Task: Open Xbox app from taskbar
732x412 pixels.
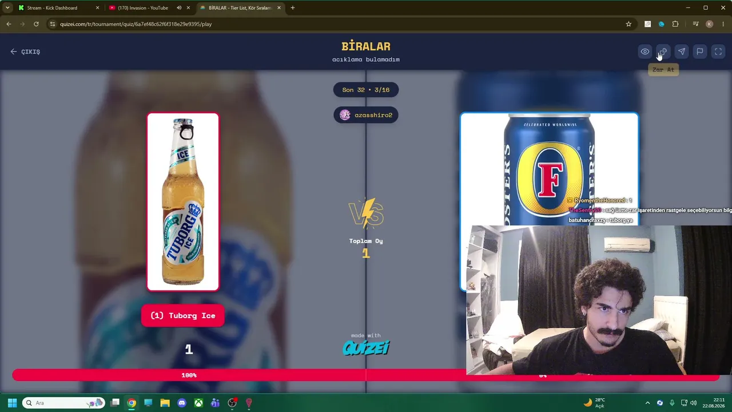Action: [x=198, y=403]
